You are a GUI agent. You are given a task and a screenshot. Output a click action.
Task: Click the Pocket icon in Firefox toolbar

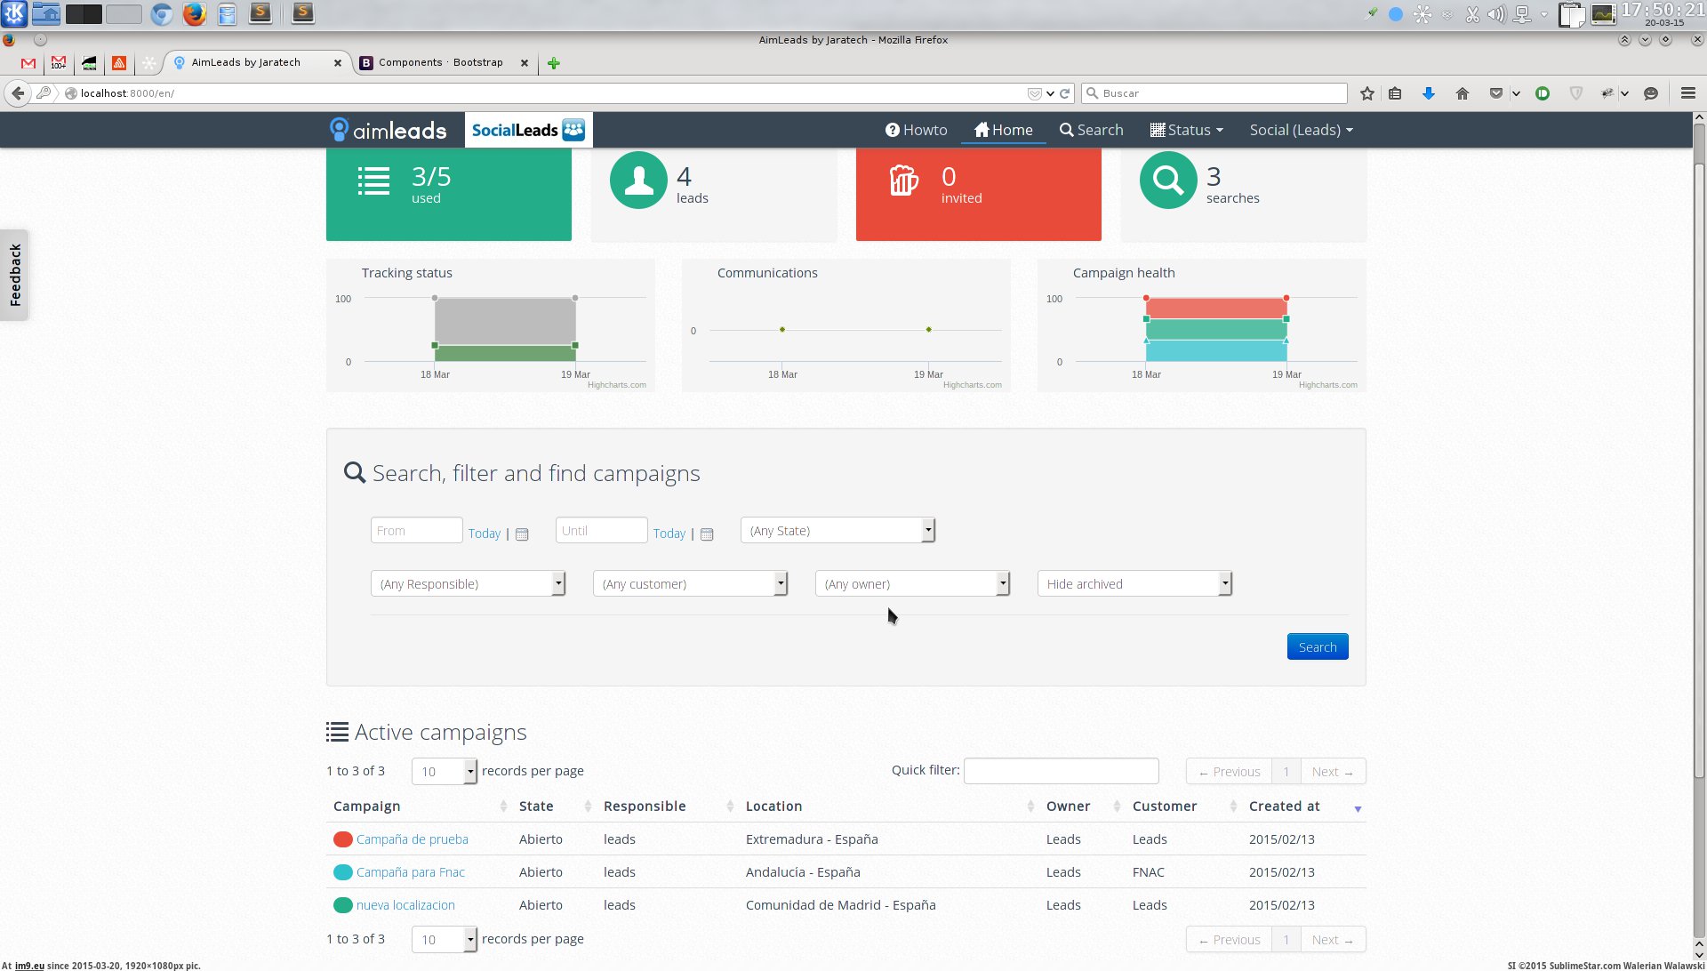pyautogui.click(x=1496, y=93)
